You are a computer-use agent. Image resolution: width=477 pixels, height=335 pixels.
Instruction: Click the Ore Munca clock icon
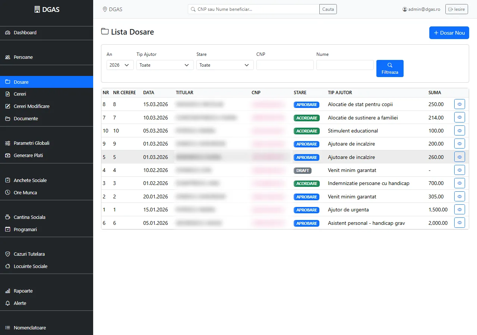[x=7, y=193]
